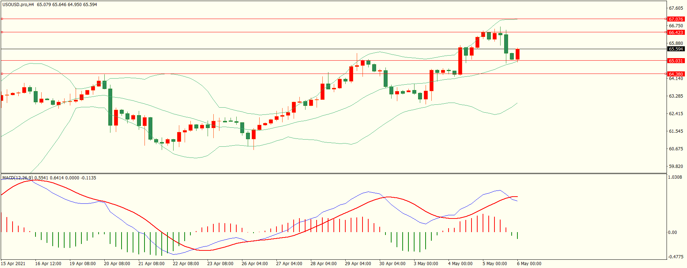Select left anchor square of the 66.423 line
The image size is (687, 268).
point(2,32)
